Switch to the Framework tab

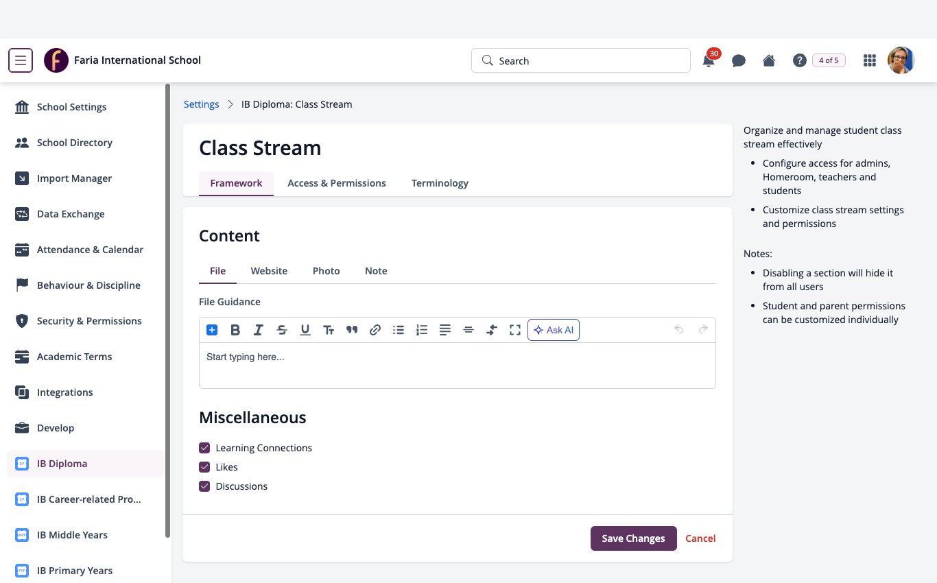point(236,183)
